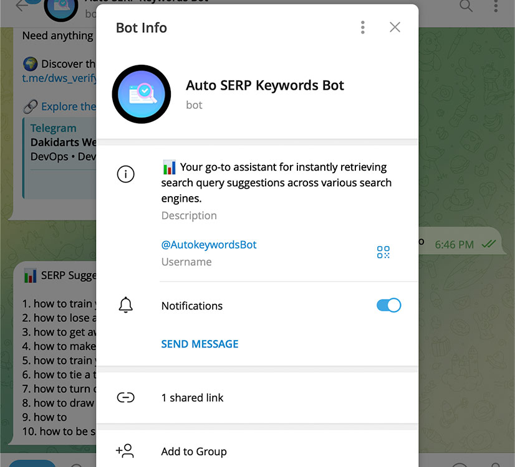Click the 'Bot Info' dialog title

coord(142,27)
